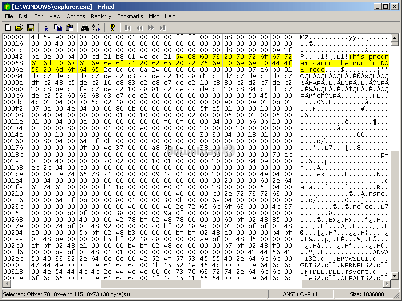This screenshot has width=402, height=301.
Task: Click the vertical scrollbar up arrow
Action: pos(395,38)
